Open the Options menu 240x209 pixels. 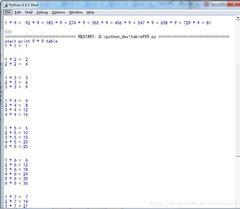[x=58, y=12]
